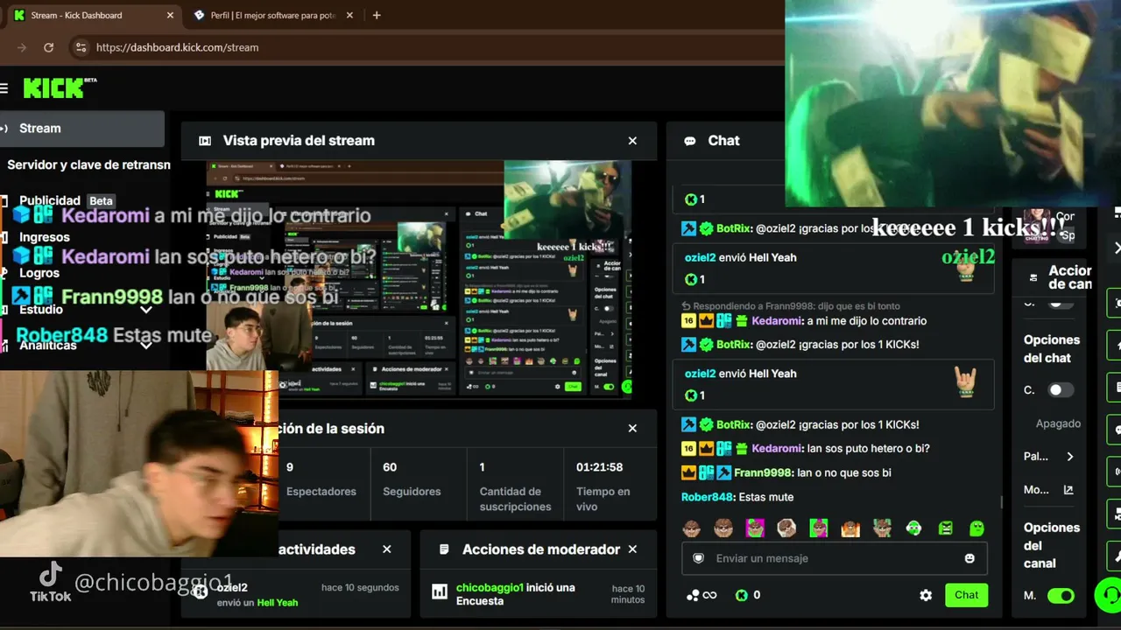Image resolution: width=1121 pixels, height=630 pixels.
Task: Click the green KICKs balance icon
Action: tap(742, 595)
